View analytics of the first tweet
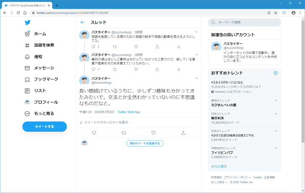This screenshot has height=193, width=305. click(178, 47)
